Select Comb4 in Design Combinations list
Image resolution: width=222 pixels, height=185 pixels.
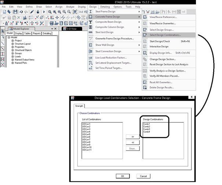point(146,132)
